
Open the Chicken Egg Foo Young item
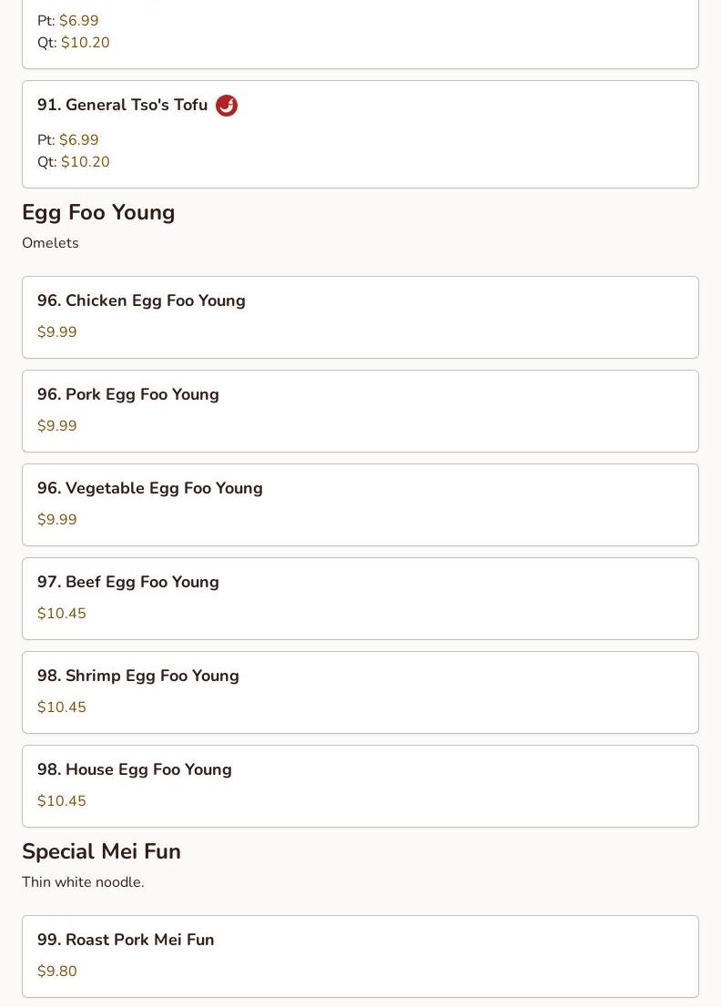click(x=141, y=301)
